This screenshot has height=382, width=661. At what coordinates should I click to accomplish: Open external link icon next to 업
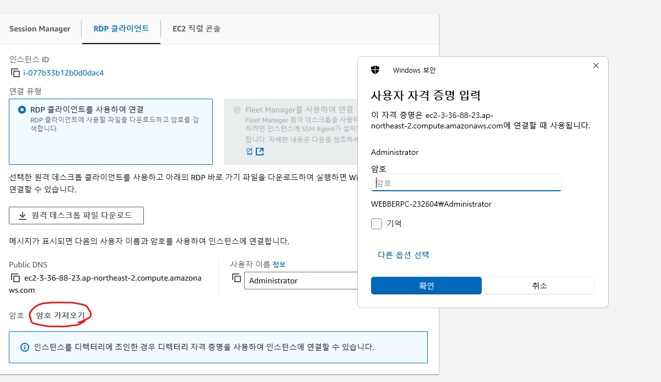point(260,151)
